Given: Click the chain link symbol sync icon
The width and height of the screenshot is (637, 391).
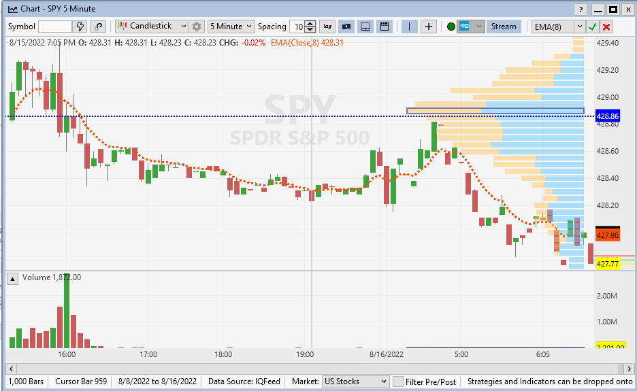Looking at the screenshot, I should (98, 27).
